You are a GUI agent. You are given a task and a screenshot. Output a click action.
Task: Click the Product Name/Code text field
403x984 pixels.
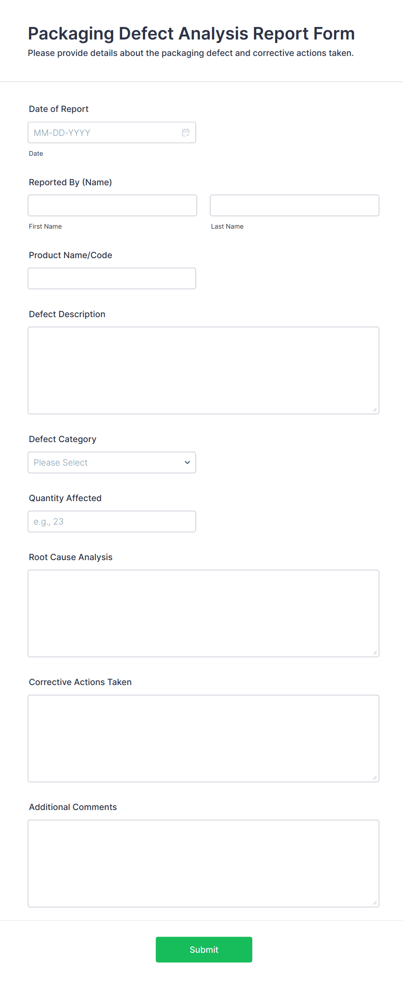click(x=112, y=278)
